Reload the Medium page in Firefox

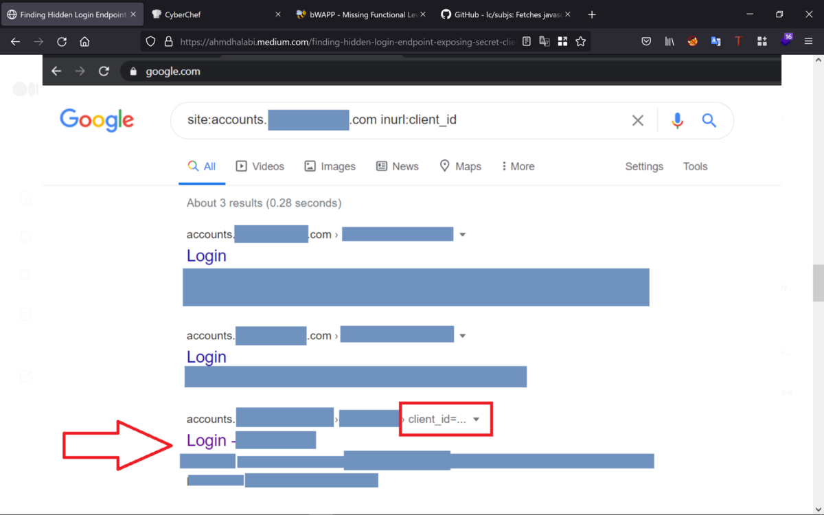[62, 41]
